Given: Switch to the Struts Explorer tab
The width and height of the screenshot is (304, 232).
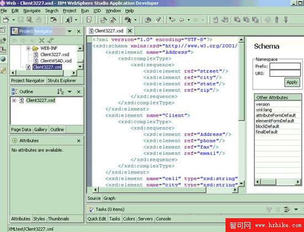Looking at the screenshot, I should coord(62,81).
